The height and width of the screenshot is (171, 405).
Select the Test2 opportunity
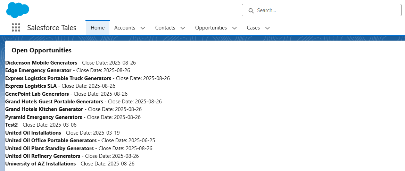pos(11,125)
